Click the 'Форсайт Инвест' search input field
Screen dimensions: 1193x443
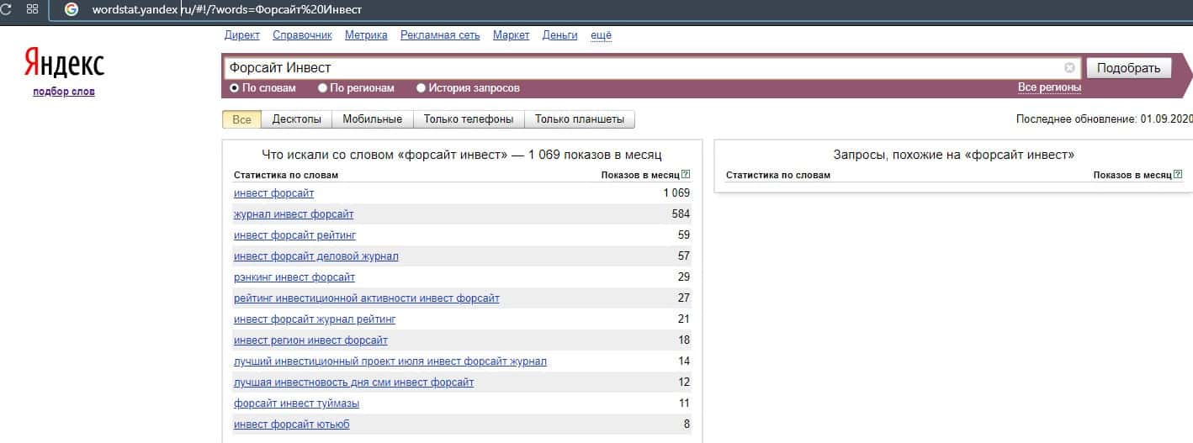click(x=639, y=67)
